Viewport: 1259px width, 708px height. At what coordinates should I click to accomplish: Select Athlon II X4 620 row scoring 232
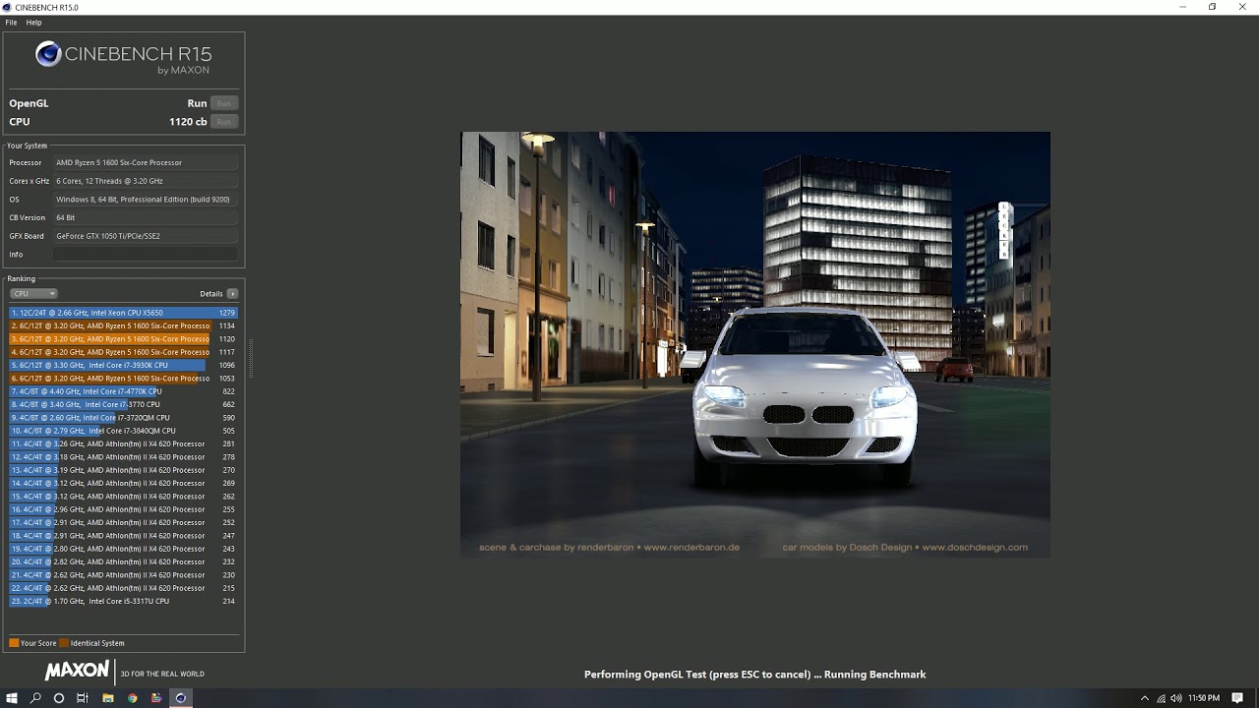click(124, 561)
